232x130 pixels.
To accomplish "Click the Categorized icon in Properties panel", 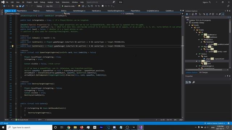I will (x=187, y=82).
